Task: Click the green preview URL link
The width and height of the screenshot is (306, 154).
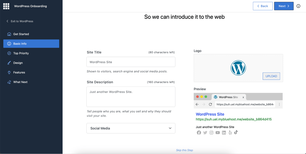Action: click(x=234, y=119)
